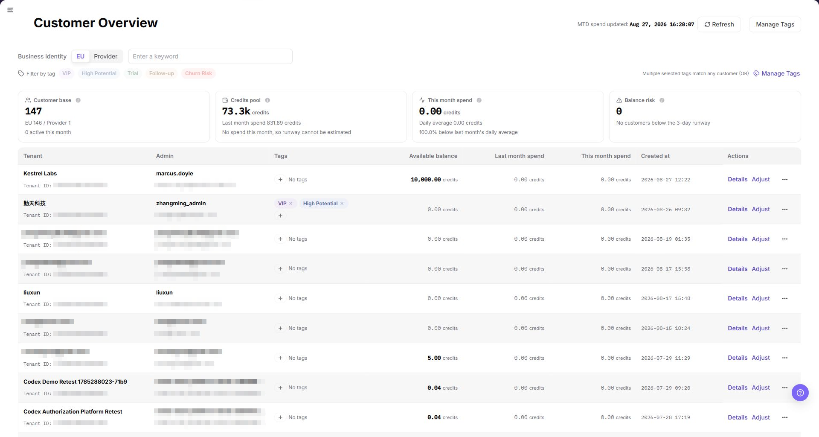This screenshot has height=437, width=819.
Task: Open Manage Tags link near filters
Action: coord(777,73)
